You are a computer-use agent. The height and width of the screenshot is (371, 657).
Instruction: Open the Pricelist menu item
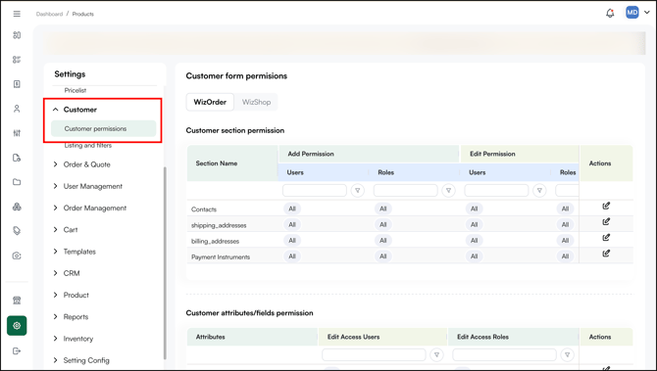click(76, 90)
